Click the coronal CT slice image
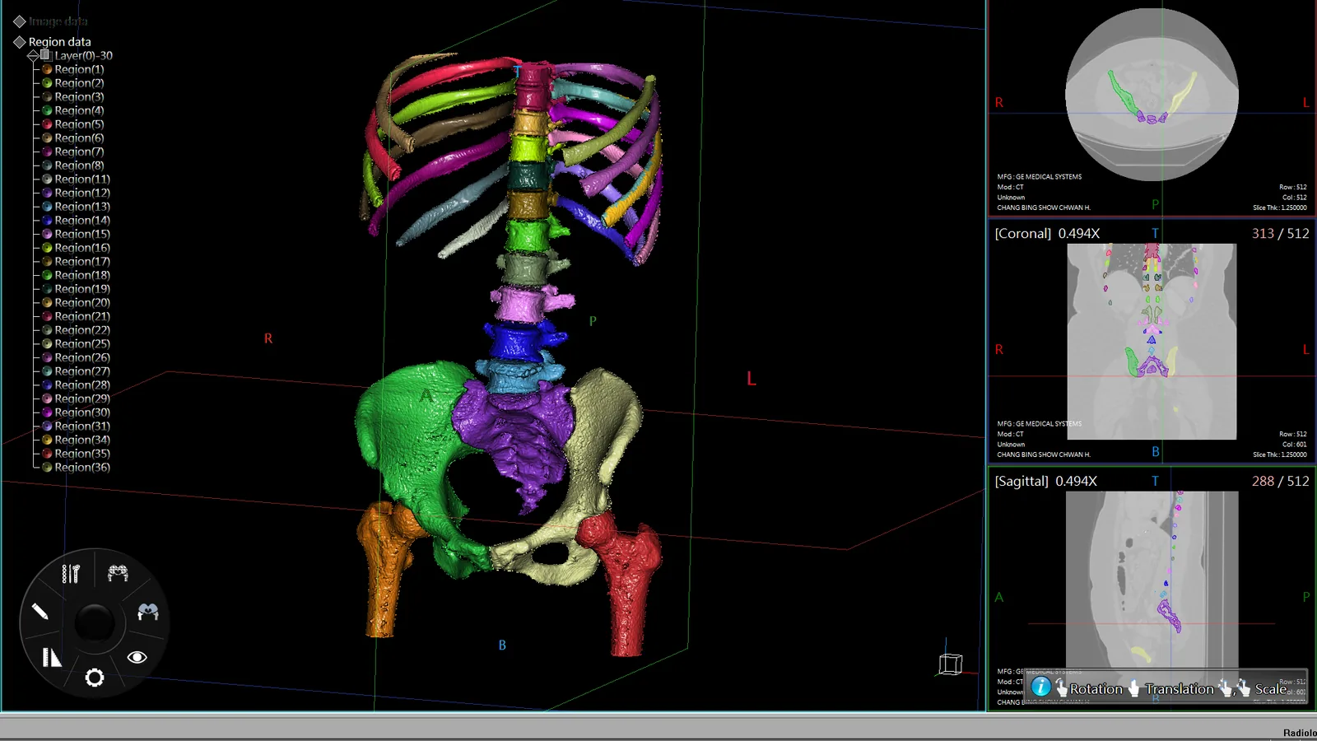Image resolution: width=1317 pixels, height=741 pixels. pyautogui.click(x=1152, y=342)
